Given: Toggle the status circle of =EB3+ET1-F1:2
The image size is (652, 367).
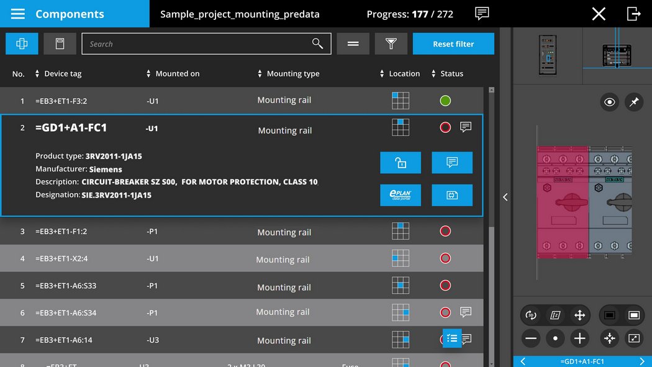Looking at the screenshot, I should (445, 231).
